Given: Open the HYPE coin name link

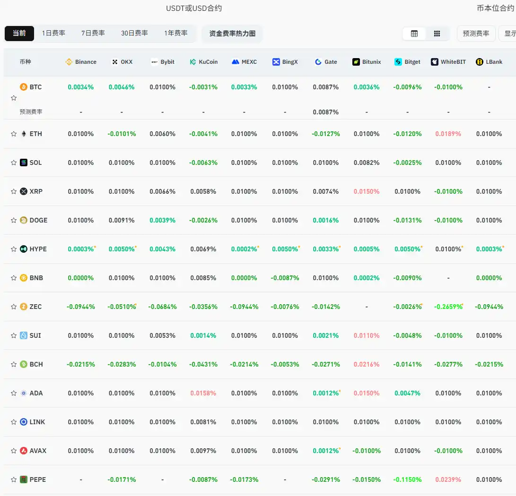Looking at the screenshot, I should click(38, 249).
